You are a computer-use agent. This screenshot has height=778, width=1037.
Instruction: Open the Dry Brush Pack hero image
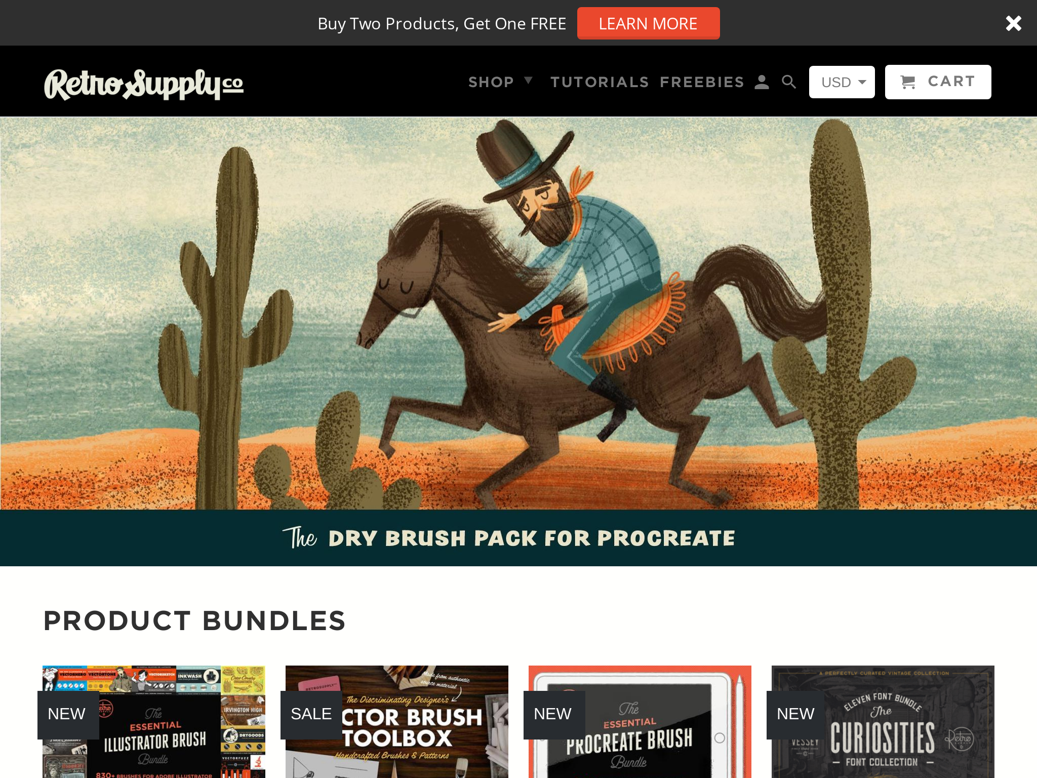coord(518,314)
